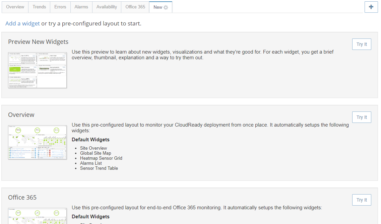
Task: Open settings gear on the New tab
Action: point(166,7)
